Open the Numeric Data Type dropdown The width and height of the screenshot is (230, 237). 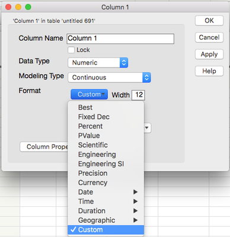pos(98,63)
